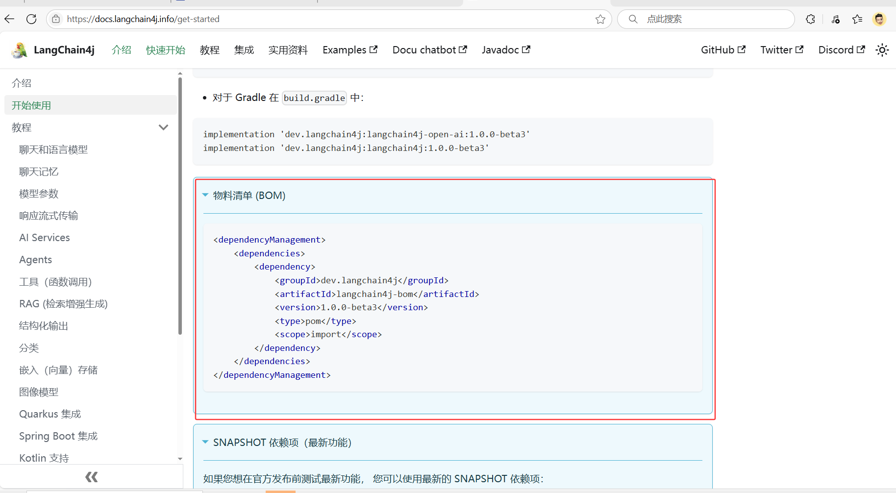The image size is (896, 493).
Task: Open the 集成 navbar menu
Action: coord(244,50)
